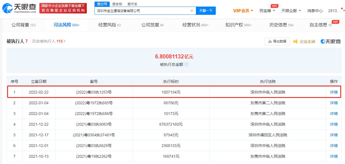Image resolution: width=345 pixels, height=164 pixels.
Task: Open 详情 for case 粤03执8628号
Action: tap(334, 146)
